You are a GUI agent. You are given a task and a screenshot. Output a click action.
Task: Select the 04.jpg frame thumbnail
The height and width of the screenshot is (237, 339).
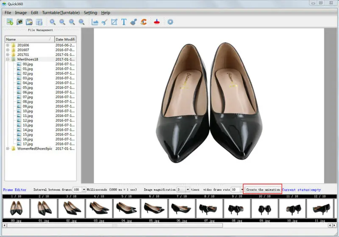point(127,209)
